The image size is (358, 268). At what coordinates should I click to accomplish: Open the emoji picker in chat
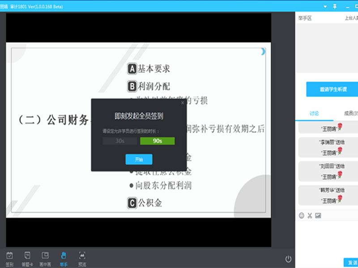point(302,216)
